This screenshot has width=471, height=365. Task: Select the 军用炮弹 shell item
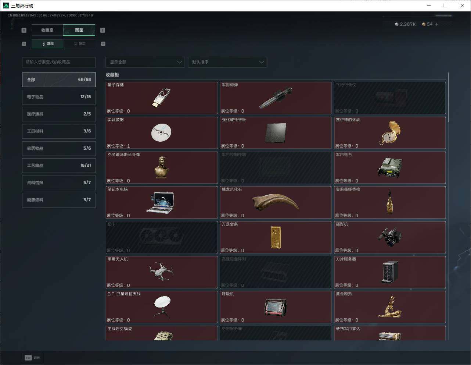click(x=276, y=98)
